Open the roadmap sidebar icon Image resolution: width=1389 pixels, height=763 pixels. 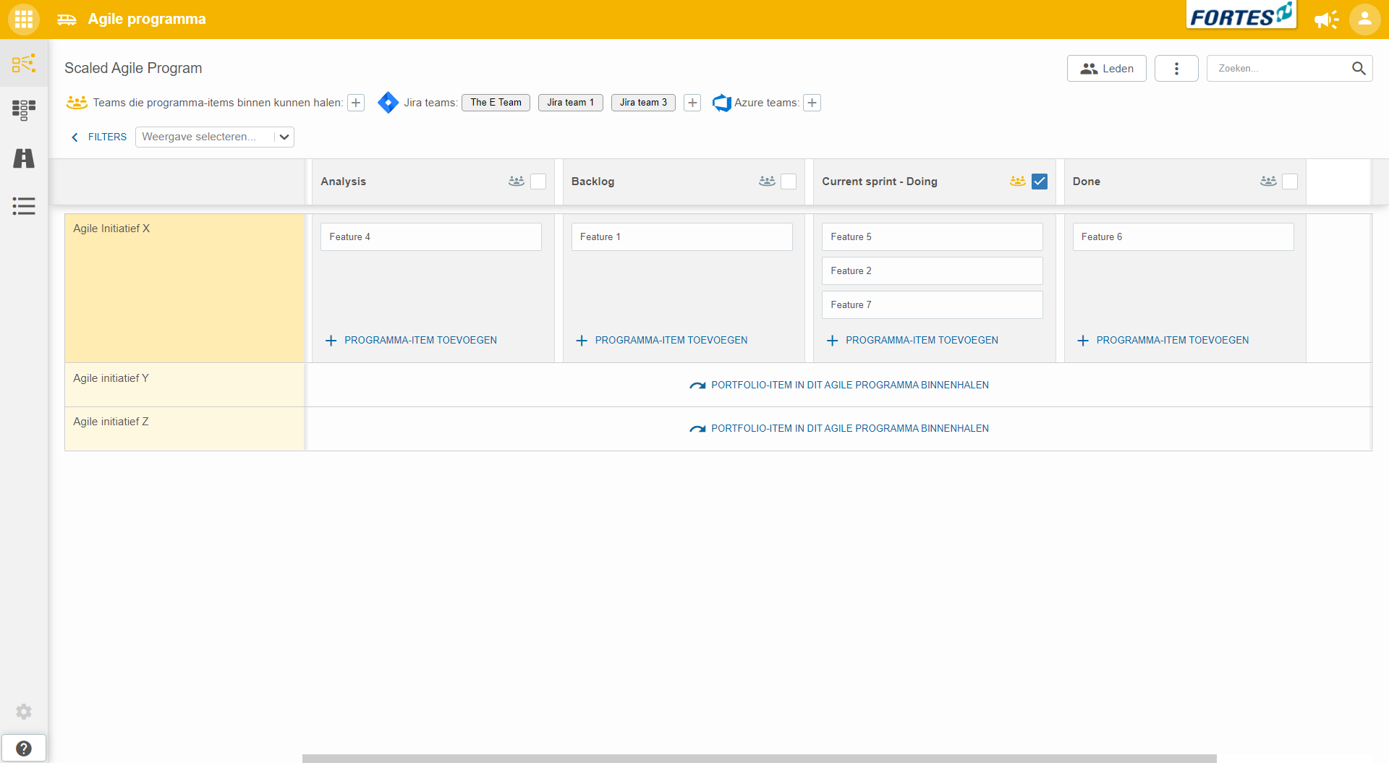[24, 158]
